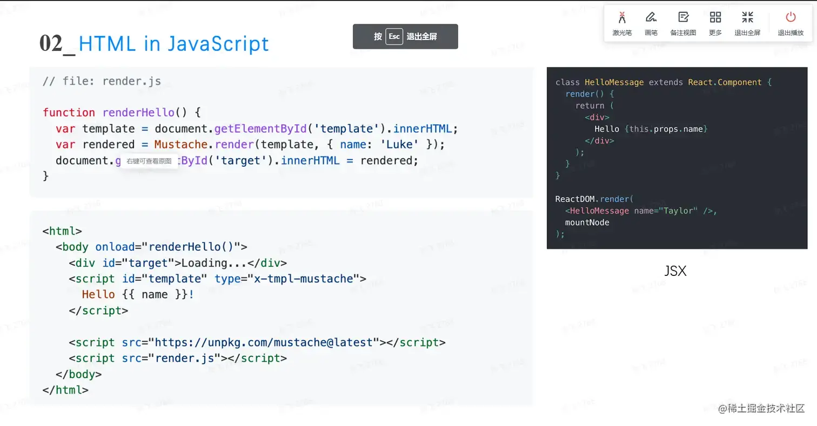Open the speaker notes view (备注视图)
This screenshot has width=817, height=426.
tap(683, 24)
